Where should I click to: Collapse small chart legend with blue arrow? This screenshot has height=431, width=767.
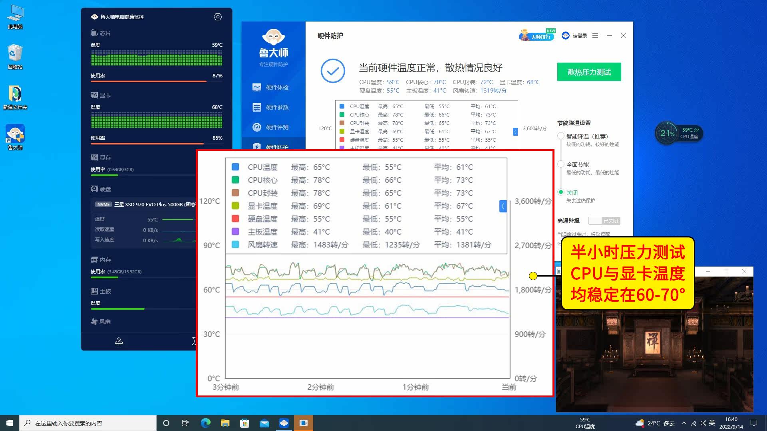tap(515, 131)
